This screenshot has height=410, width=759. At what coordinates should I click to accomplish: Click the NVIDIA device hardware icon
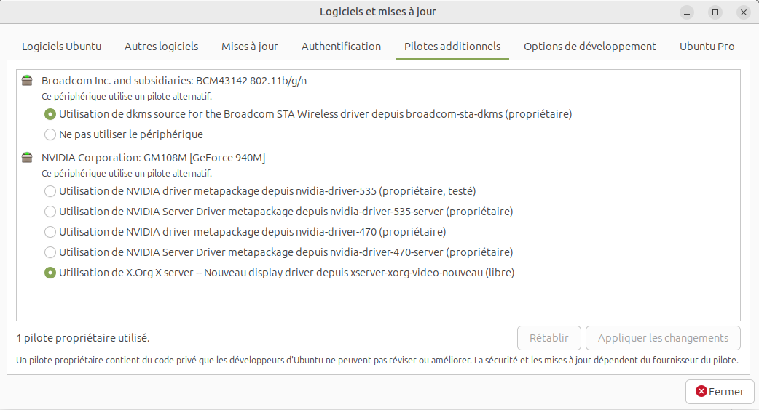pos(27,158)
